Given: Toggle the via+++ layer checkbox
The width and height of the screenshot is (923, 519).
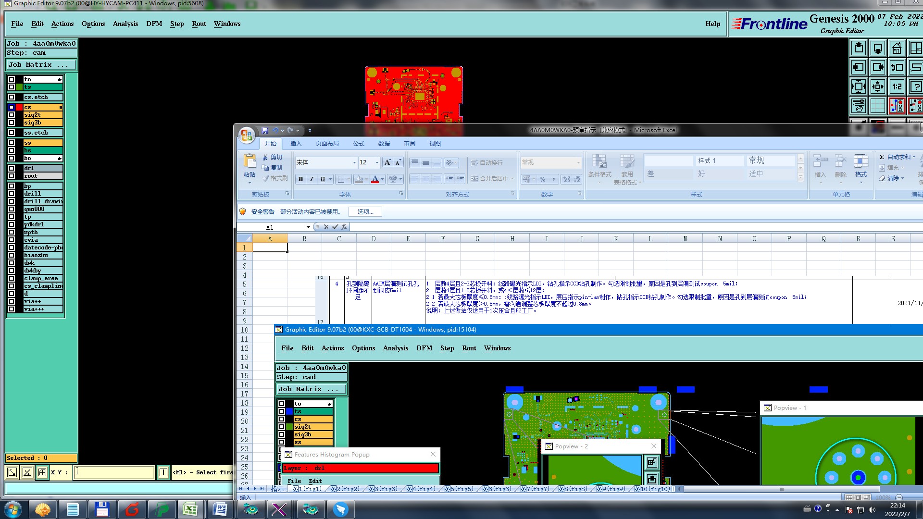Looking at the screenshot, I should pyautogui.click(x=12, y=309).
